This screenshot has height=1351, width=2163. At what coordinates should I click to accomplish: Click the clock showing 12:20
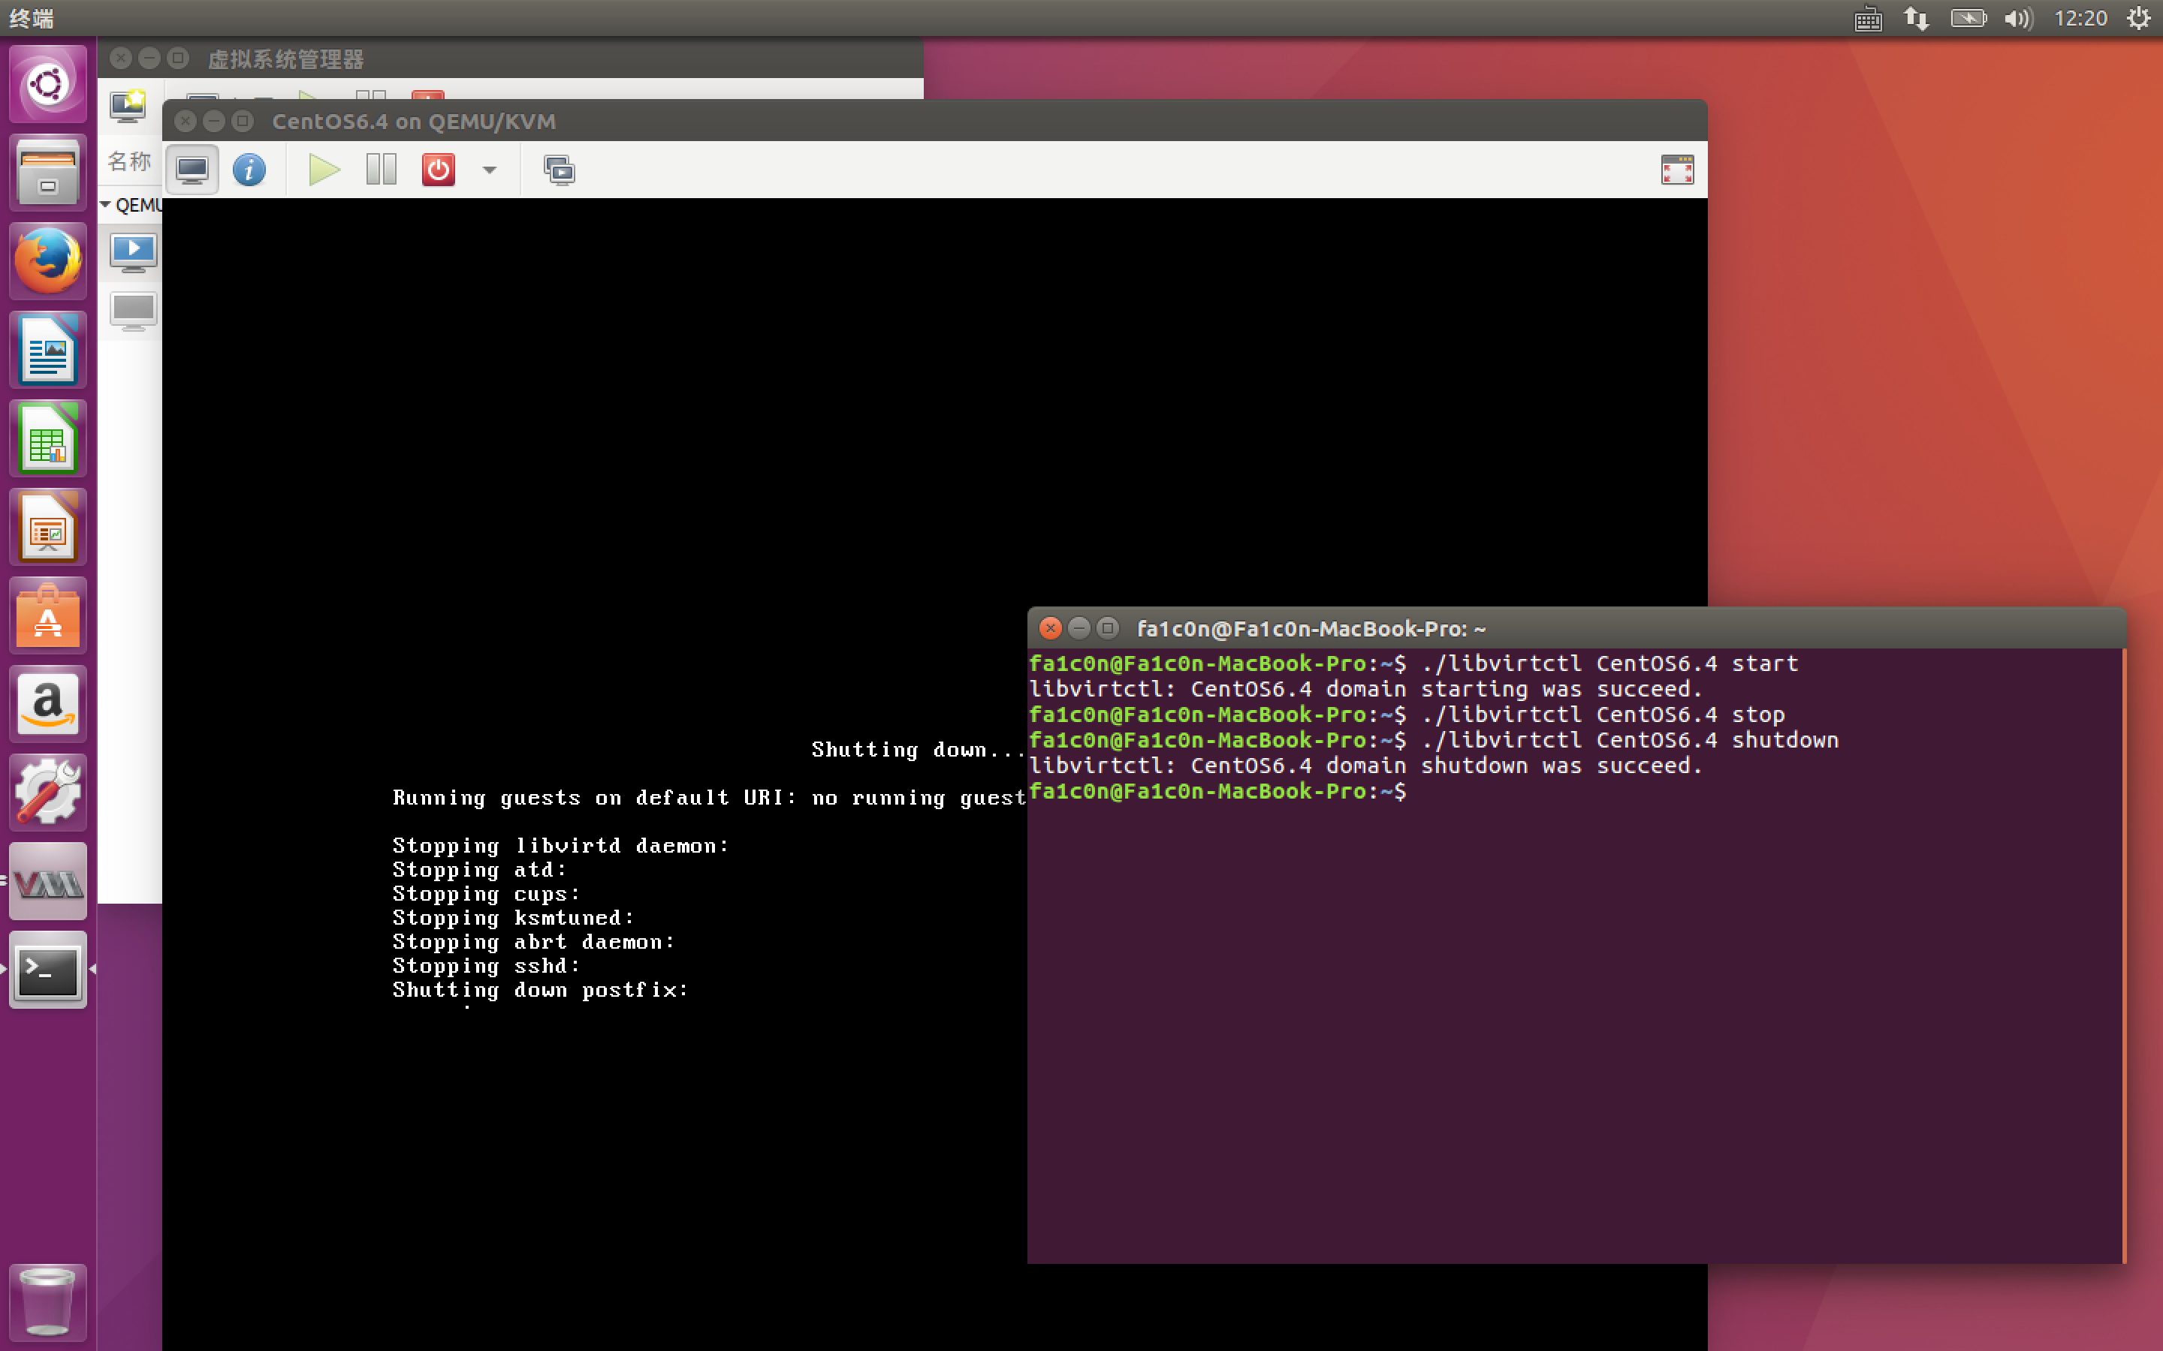coord(2080,19)
